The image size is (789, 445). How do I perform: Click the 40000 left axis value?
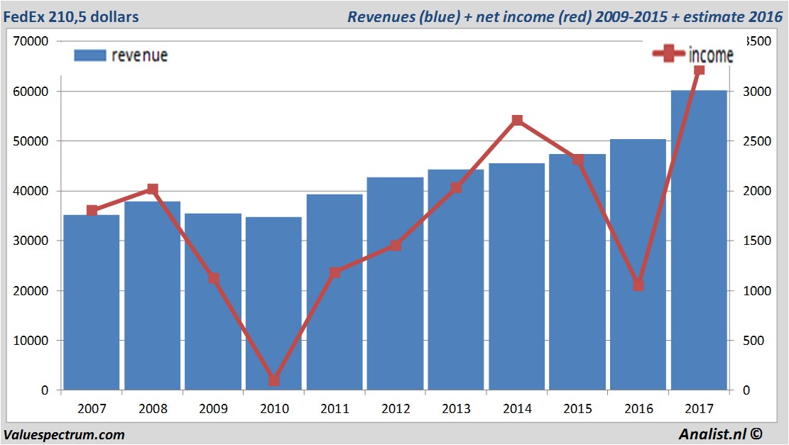(31, 191)
